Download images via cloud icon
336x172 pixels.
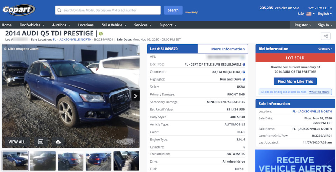click(58, 142)
